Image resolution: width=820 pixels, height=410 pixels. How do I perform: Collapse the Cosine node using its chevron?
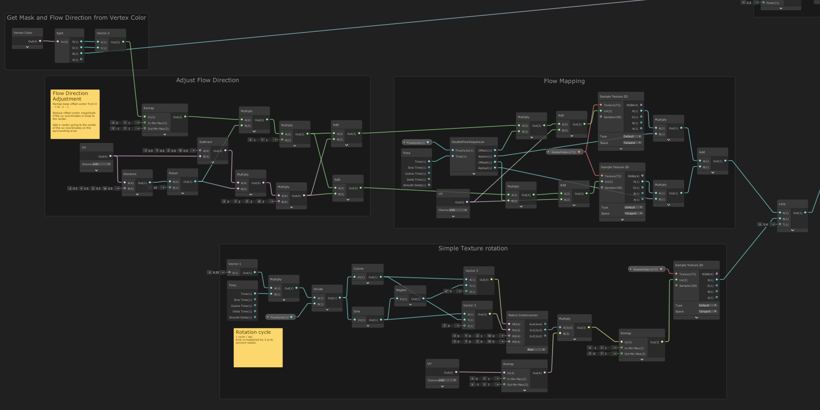[367, 283]
